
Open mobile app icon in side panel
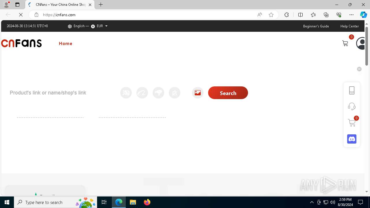tap(352, 90)
